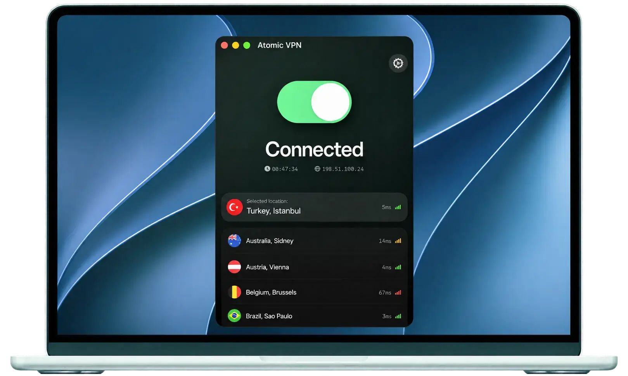Click the Brazil flag icon

[234, 316]
